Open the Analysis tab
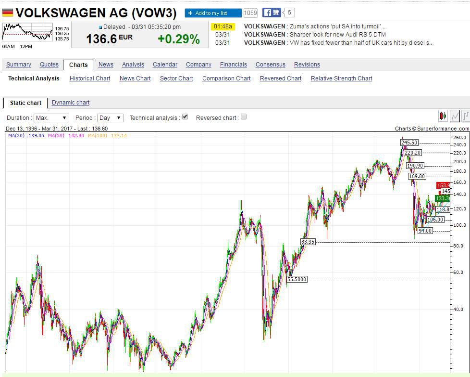 [x=133, y=65]
